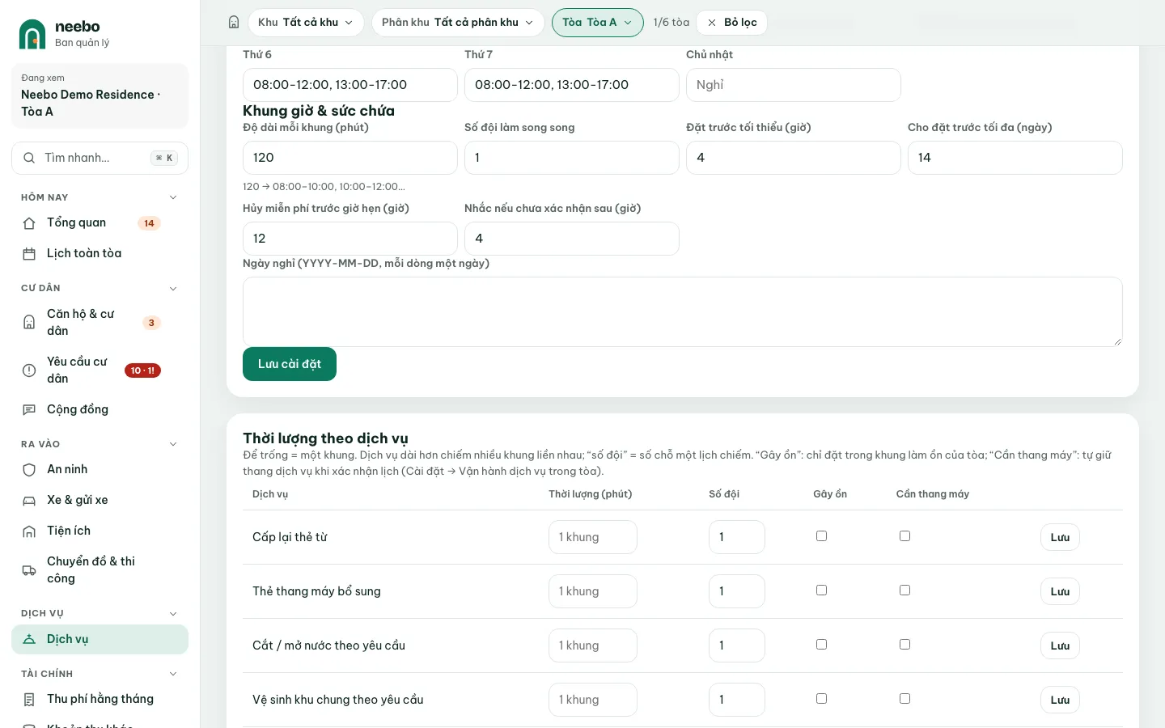Click the Xe & gửi xe car icon
Image resolution: width=1165 pixels, height=728 pixels.
pos(29,501)
